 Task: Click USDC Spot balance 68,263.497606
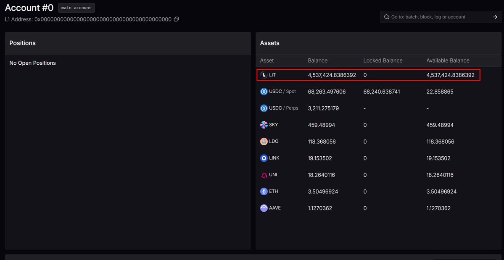327,92
